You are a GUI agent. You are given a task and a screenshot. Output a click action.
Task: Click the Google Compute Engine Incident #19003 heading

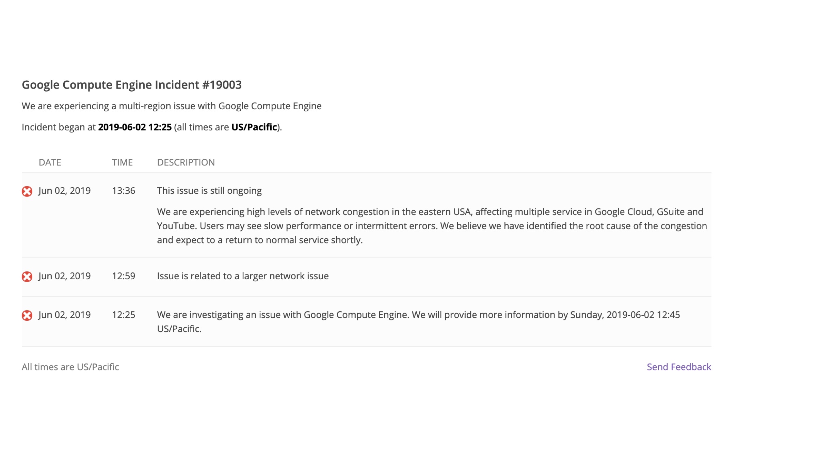[132, 85]
